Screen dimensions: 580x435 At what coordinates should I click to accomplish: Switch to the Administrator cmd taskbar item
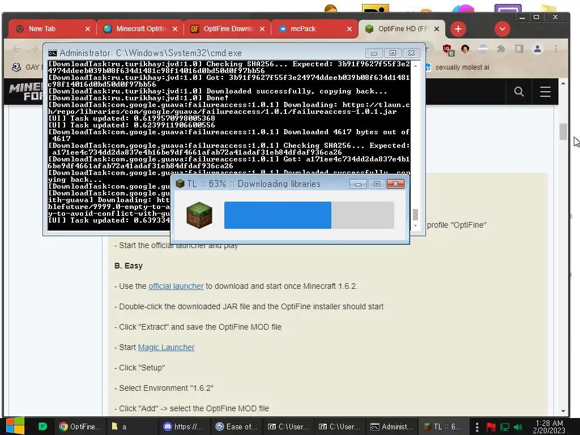click(391, 427)
